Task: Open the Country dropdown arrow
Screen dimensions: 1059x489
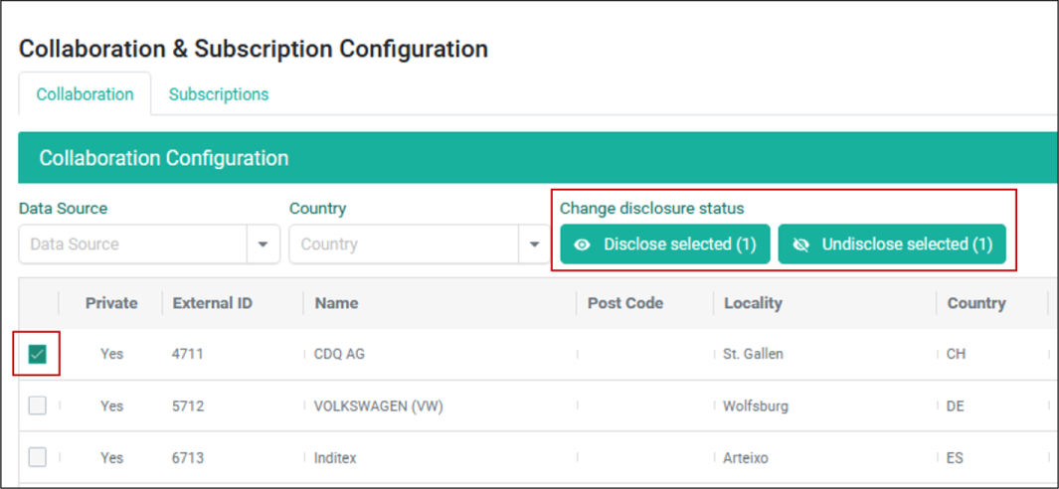Action: pos(534,244)
